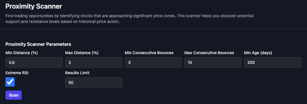The image size is (307, 104).
Task: Click the Proximity Scanner page title
Action: [34, 6]
